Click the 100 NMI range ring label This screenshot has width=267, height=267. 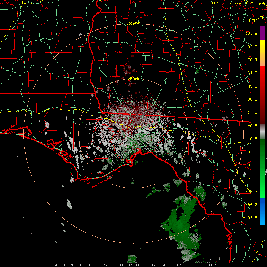[x=133, y=23]
